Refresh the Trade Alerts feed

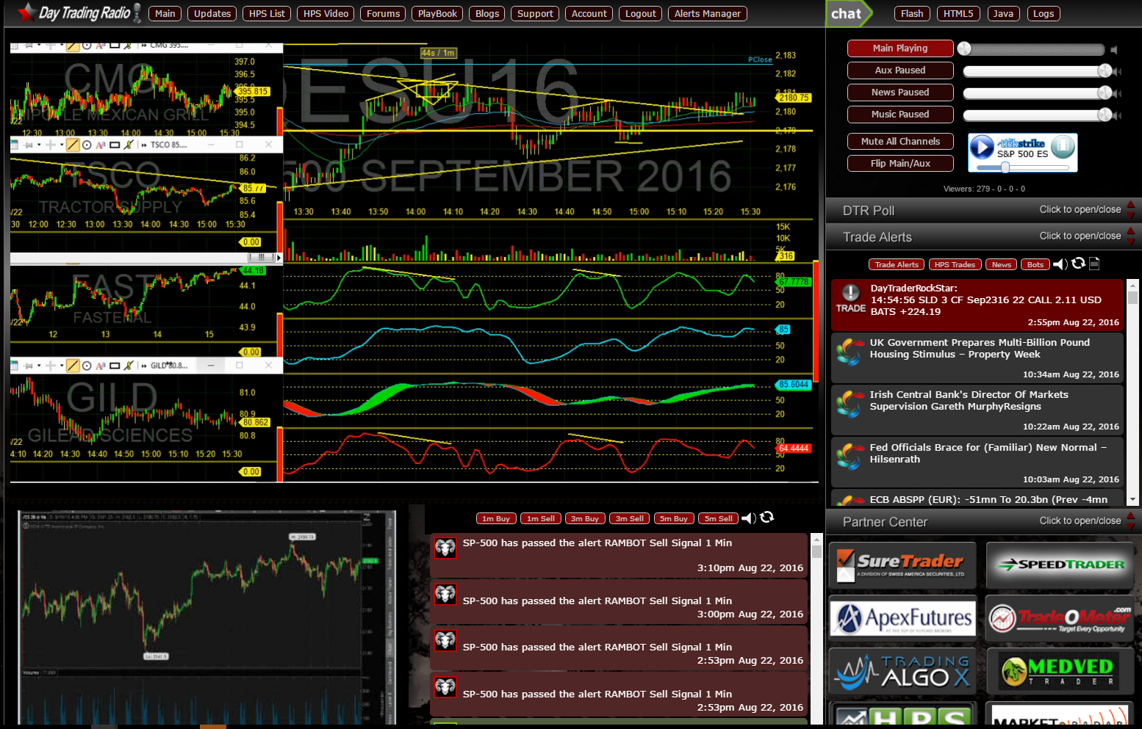1078,264
